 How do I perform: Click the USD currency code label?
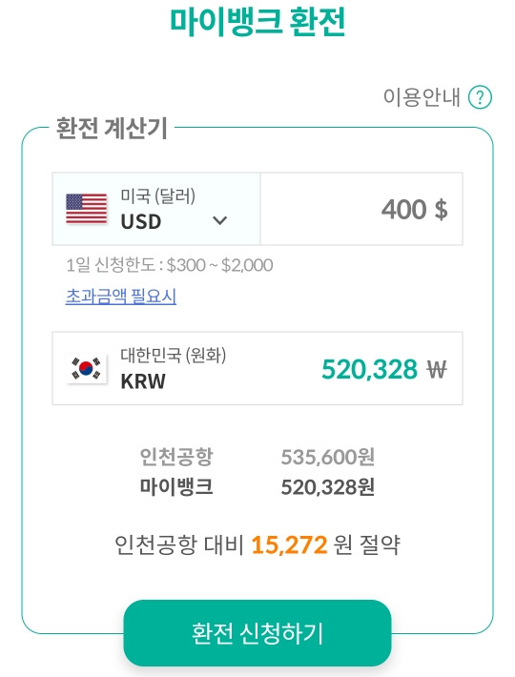[x=141, y=222]
